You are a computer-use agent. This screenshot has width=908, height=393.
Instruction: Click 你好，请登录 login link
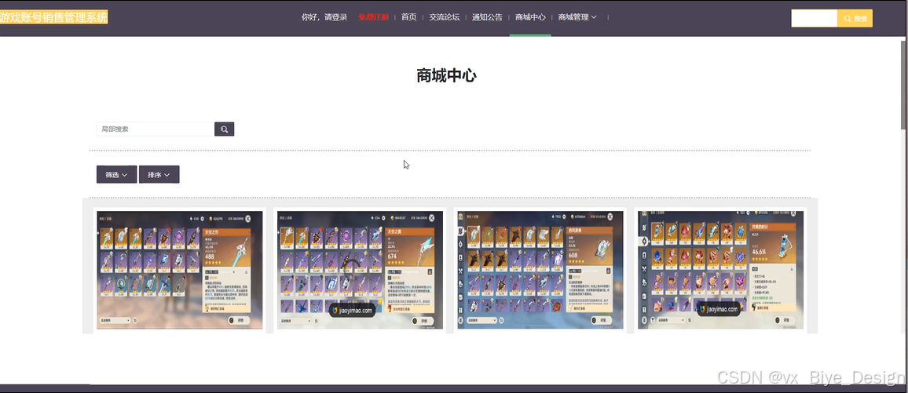(324, 17)
